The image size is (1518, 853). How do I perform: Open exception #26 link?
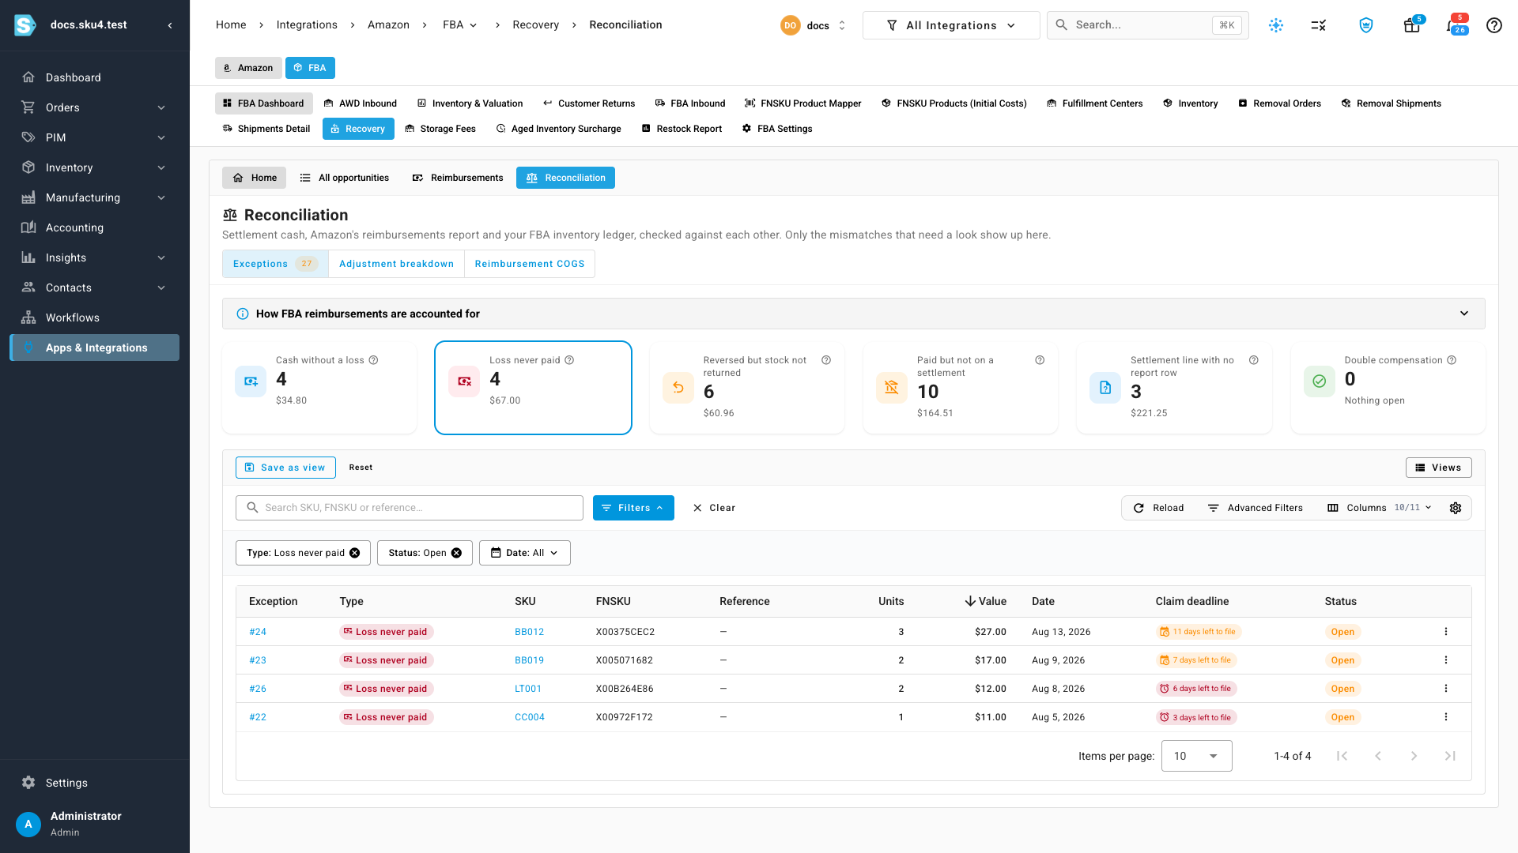tap(258, 689)
